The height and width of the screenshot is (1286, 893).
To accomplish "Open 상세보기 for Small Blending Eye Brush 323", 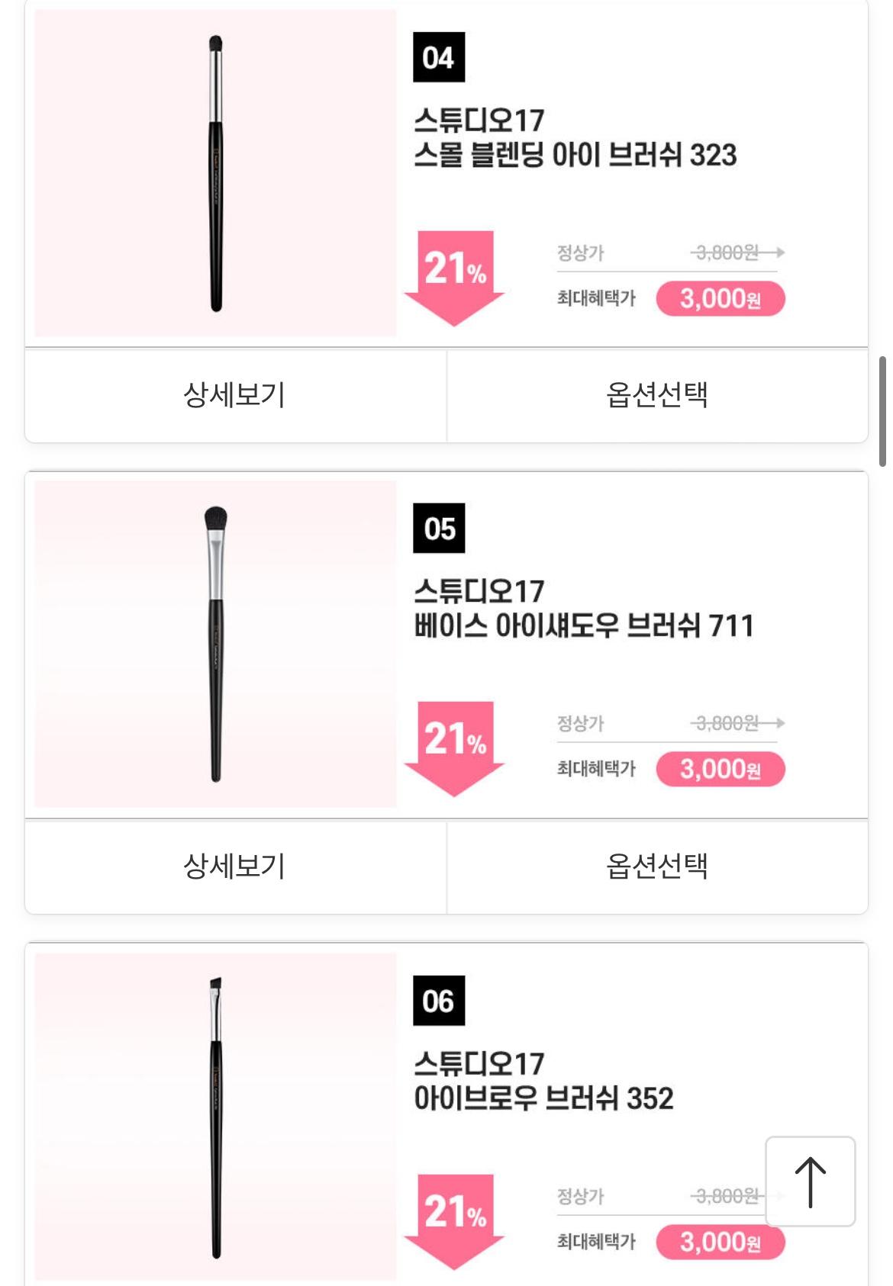I will coord(235,395).
